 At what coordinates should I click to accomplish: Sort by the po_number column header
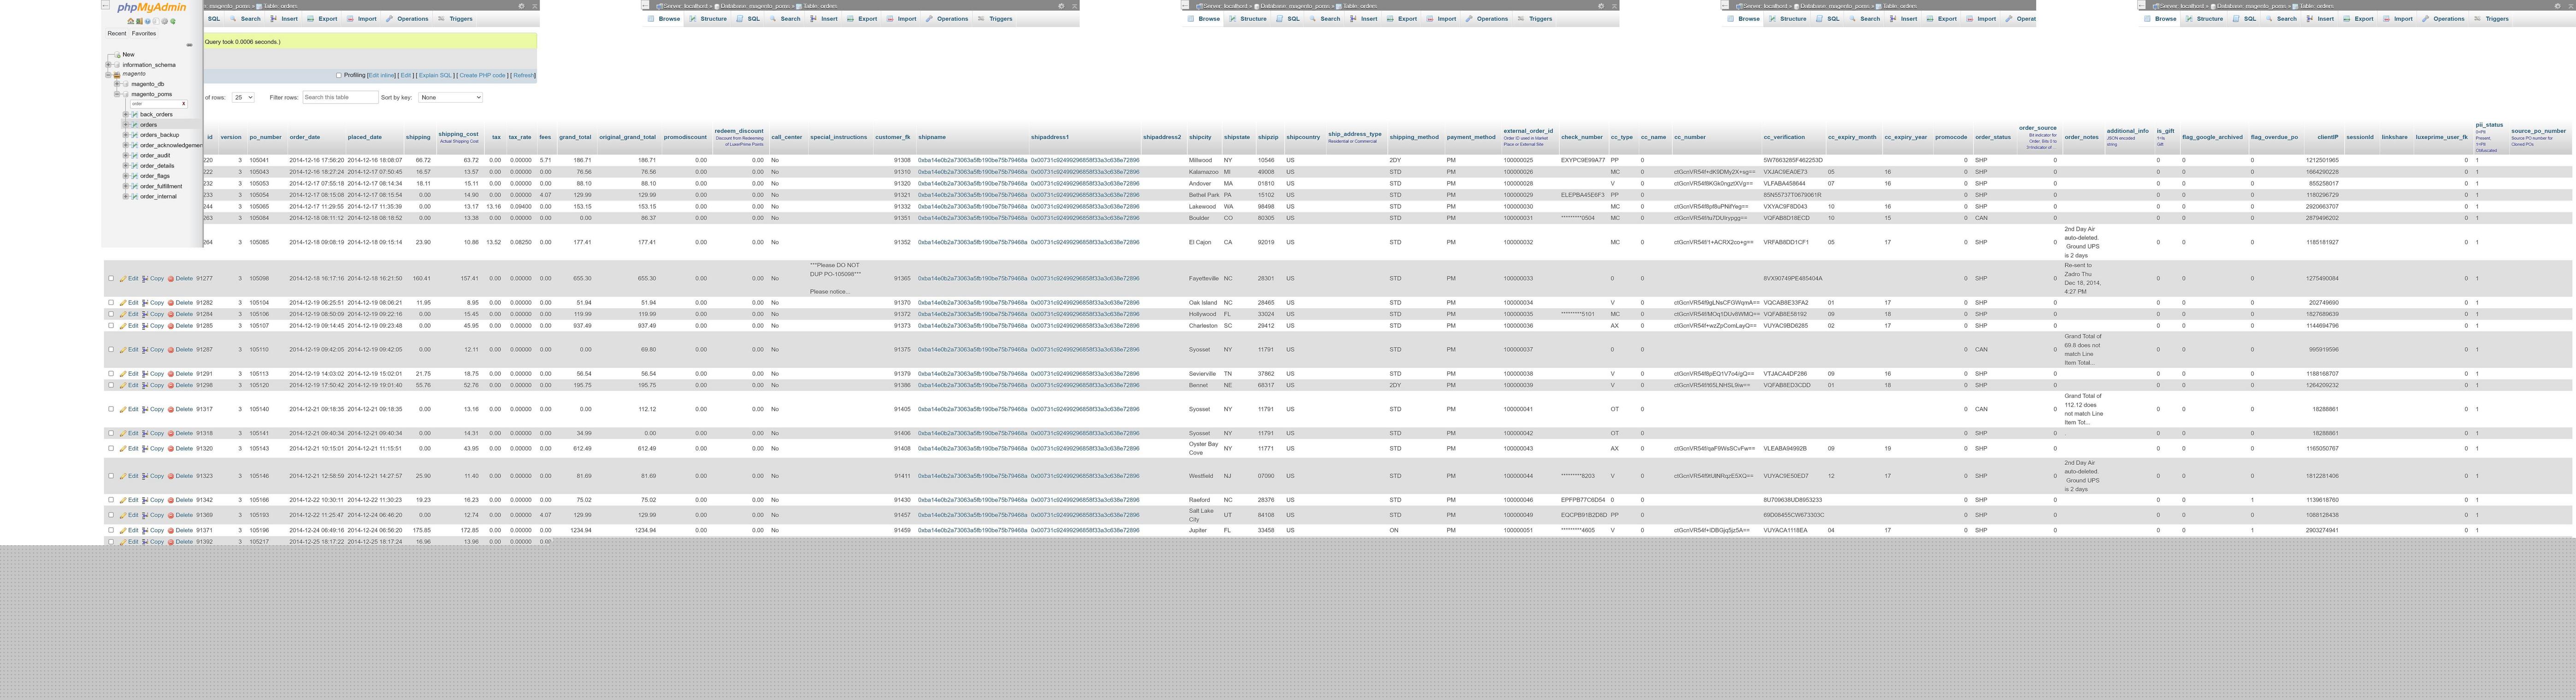(x=265, y=138)
